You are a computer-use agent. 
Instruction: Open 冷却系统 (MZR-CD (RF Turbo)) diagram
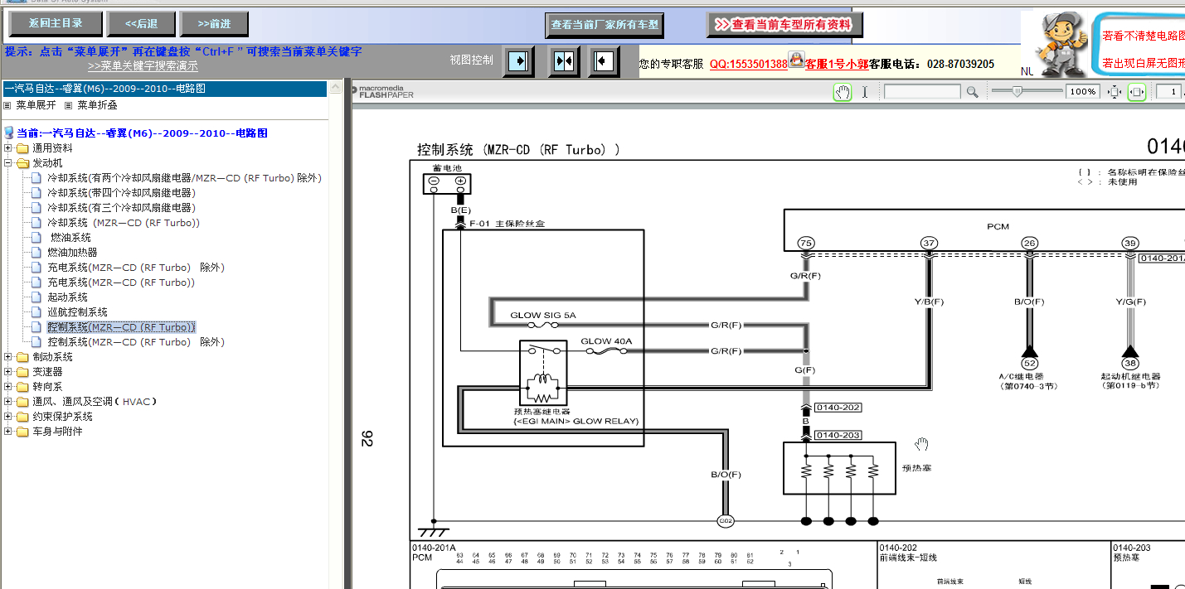pos(124,223)
